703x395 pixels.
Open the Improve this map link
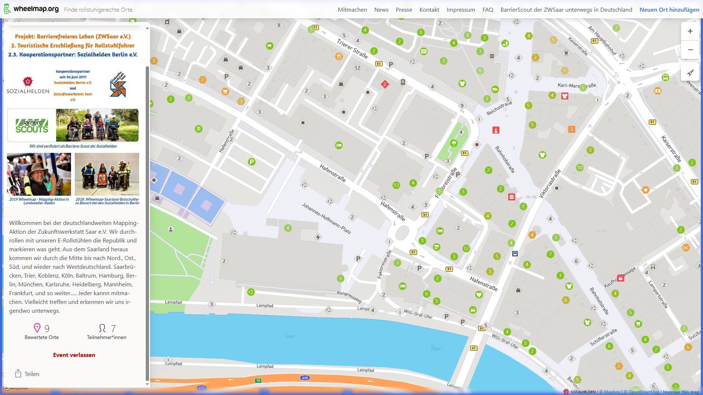[x=680, y=392]
